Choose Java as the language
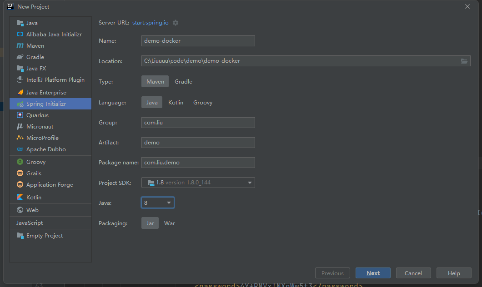 152,103
